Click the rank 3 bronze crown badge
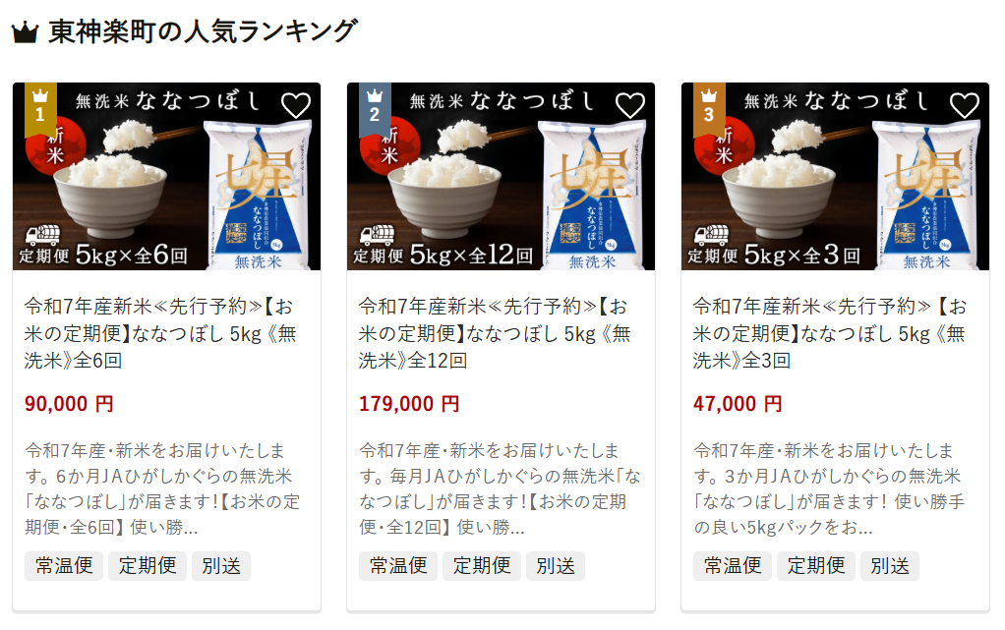The width and height of the screenshot is (1005, 630). (x=709, y=109)
